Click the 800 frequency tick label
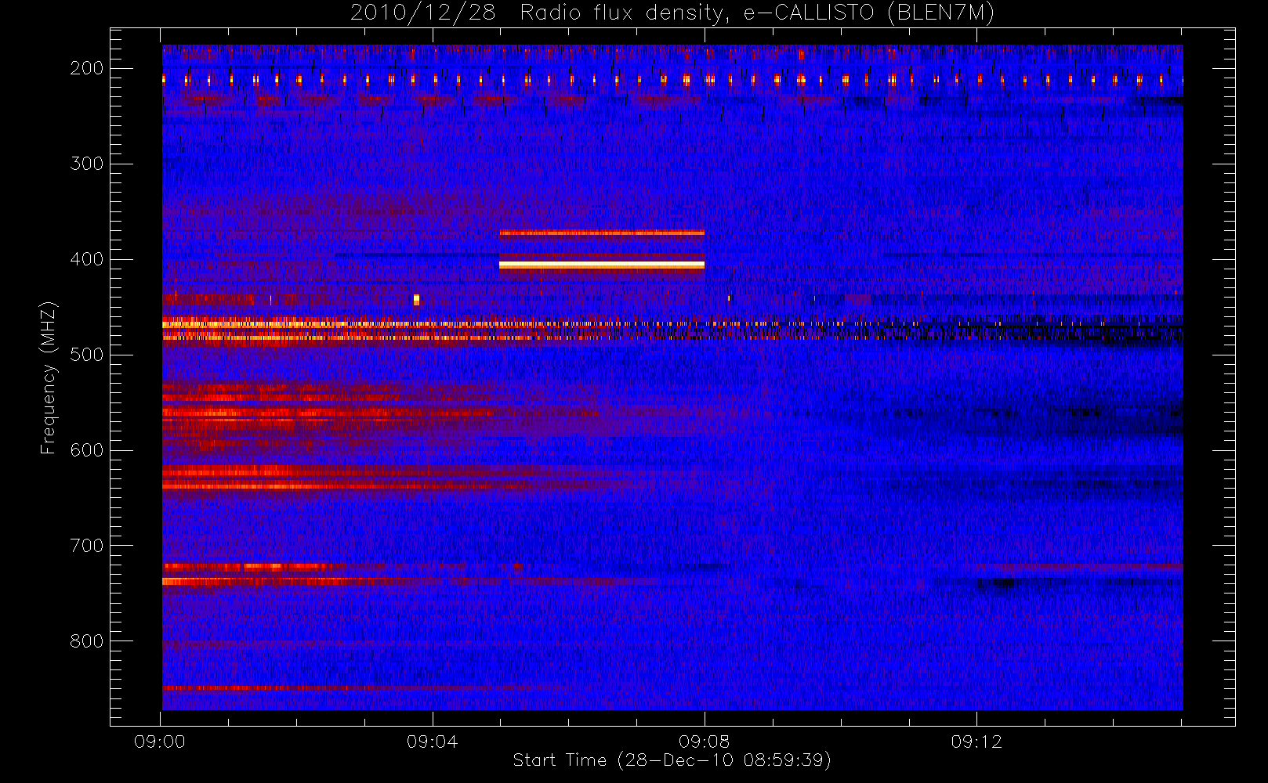This screenshot has width=1268, height=783. (x=87, y=641)
